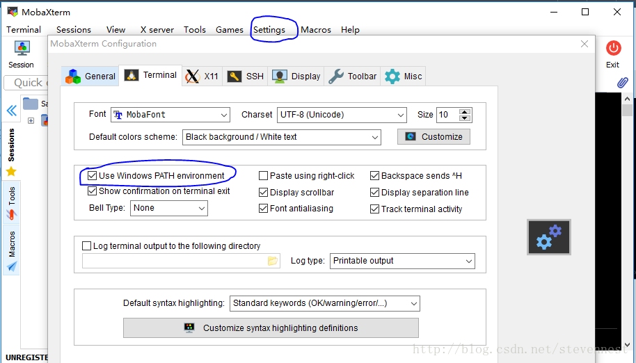Click the Customize colors button
Screen dimensions: 636x363
[x=434, y=136]
